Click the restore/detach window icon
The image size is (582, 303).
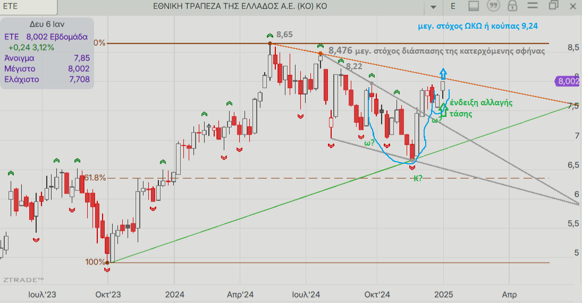(553, 5)
